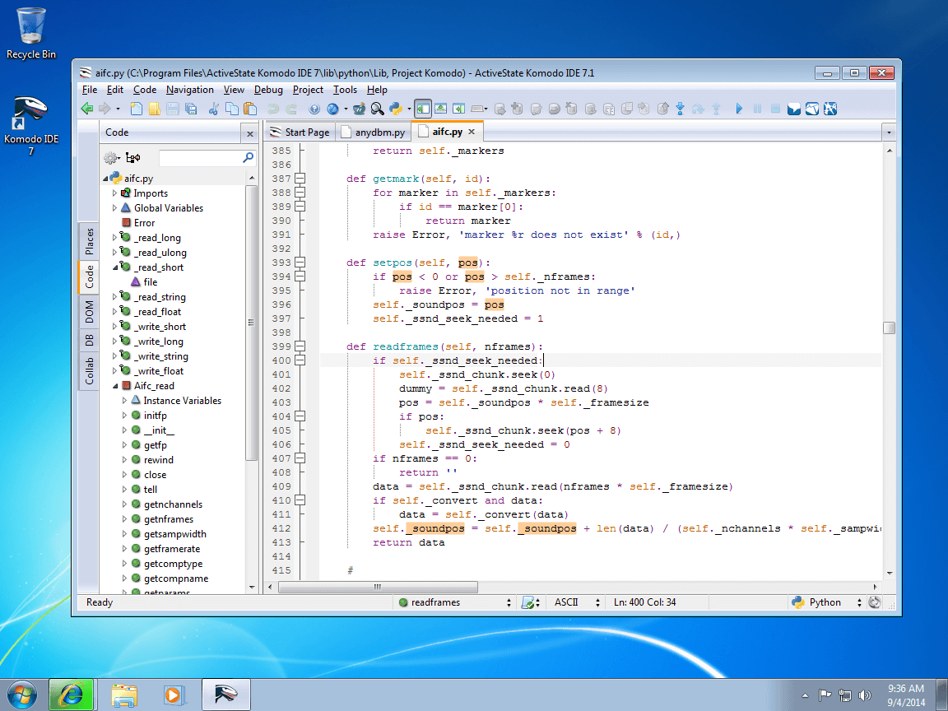Click the search magnifier in Code filter
The height and width of the screenshot is (711, 948).
point(248,158)
